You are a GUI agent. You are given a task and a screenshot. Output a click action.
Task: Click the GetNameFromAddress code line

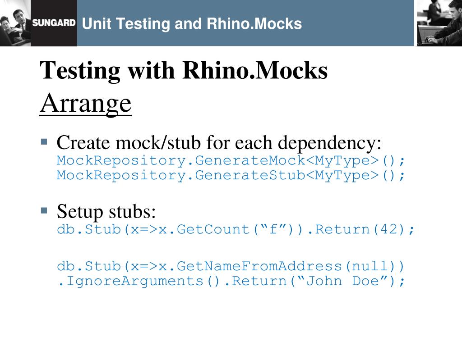pos(231,266)
